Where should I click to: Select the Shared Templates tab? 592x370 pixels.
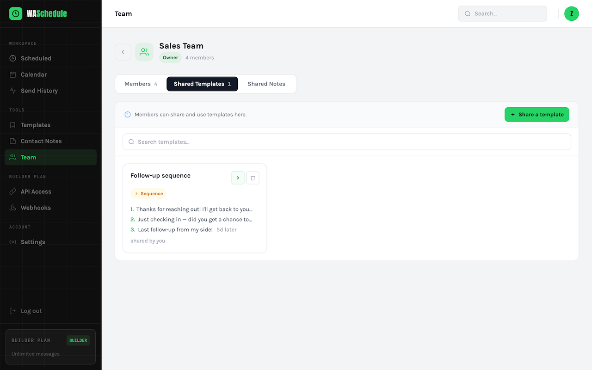tap(202, 84)
